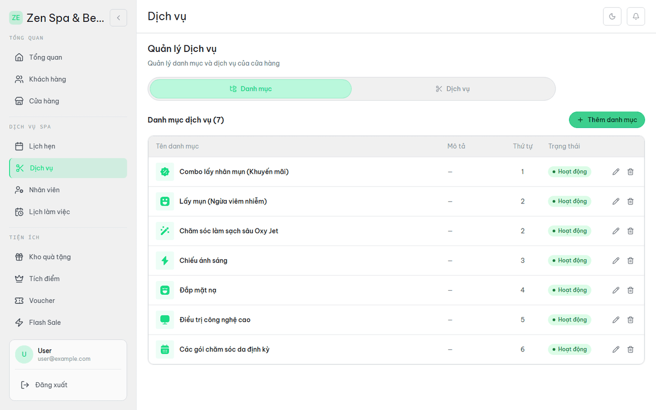Edit Lấy mụn (Ngừa viêm nhiễm) row
This screenshot has width=656, height=410.
(x=616, y=201)
